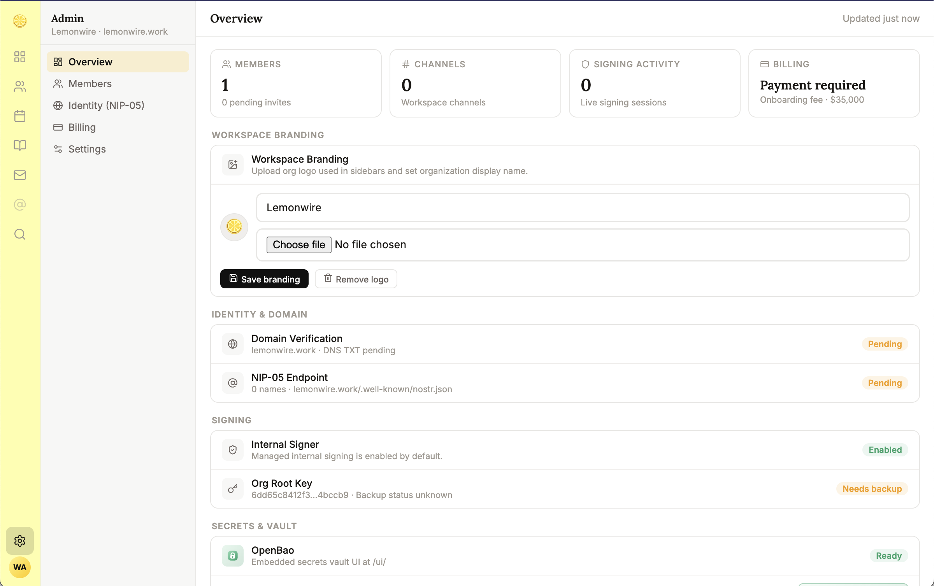Open Identity (NIP-05) in sidebar
Viewport: 934px width, 586px height.
click(x=118, y=105)
